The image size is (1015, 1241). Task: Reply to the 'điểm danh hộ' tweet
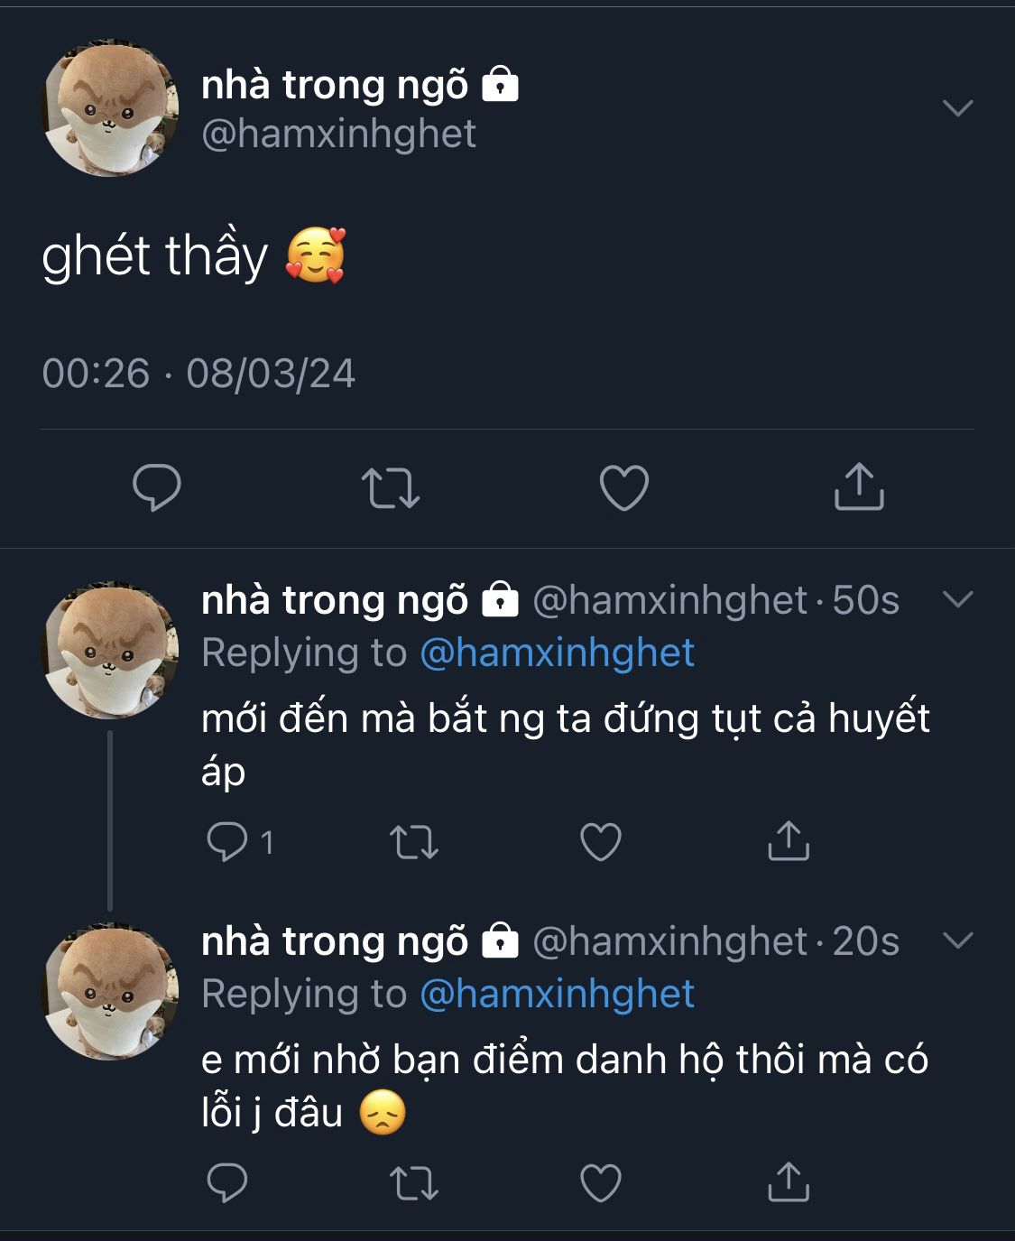point(227,1183)
